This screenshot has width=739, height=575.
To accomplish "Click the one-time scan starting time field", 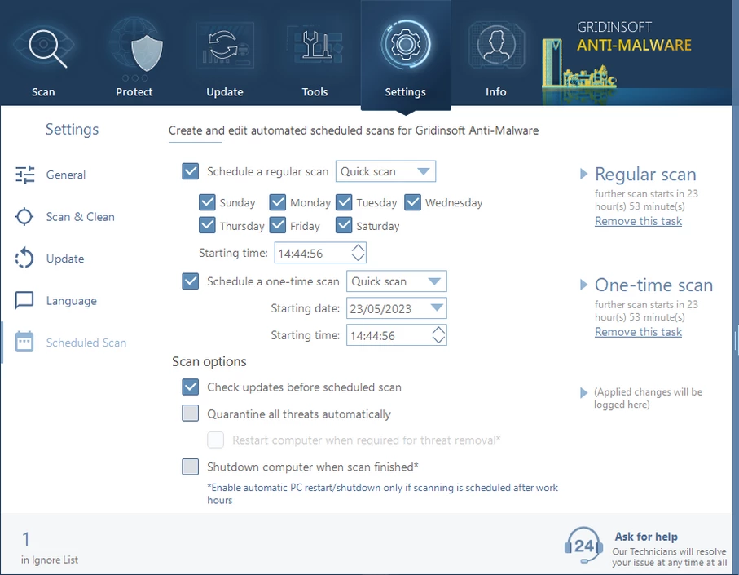I will [x=386, y=335].
